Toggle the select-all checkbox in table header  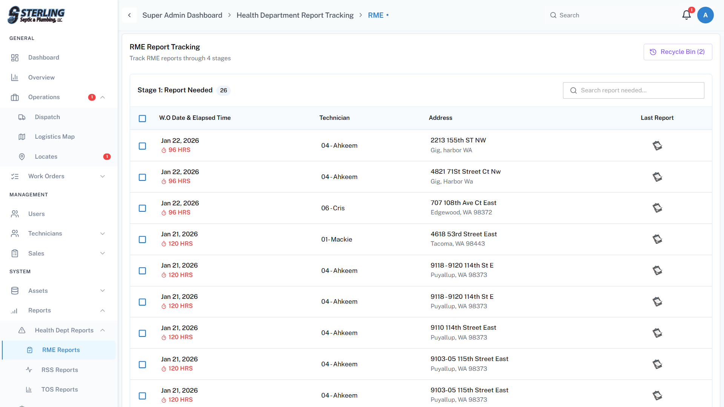point(142,118)
